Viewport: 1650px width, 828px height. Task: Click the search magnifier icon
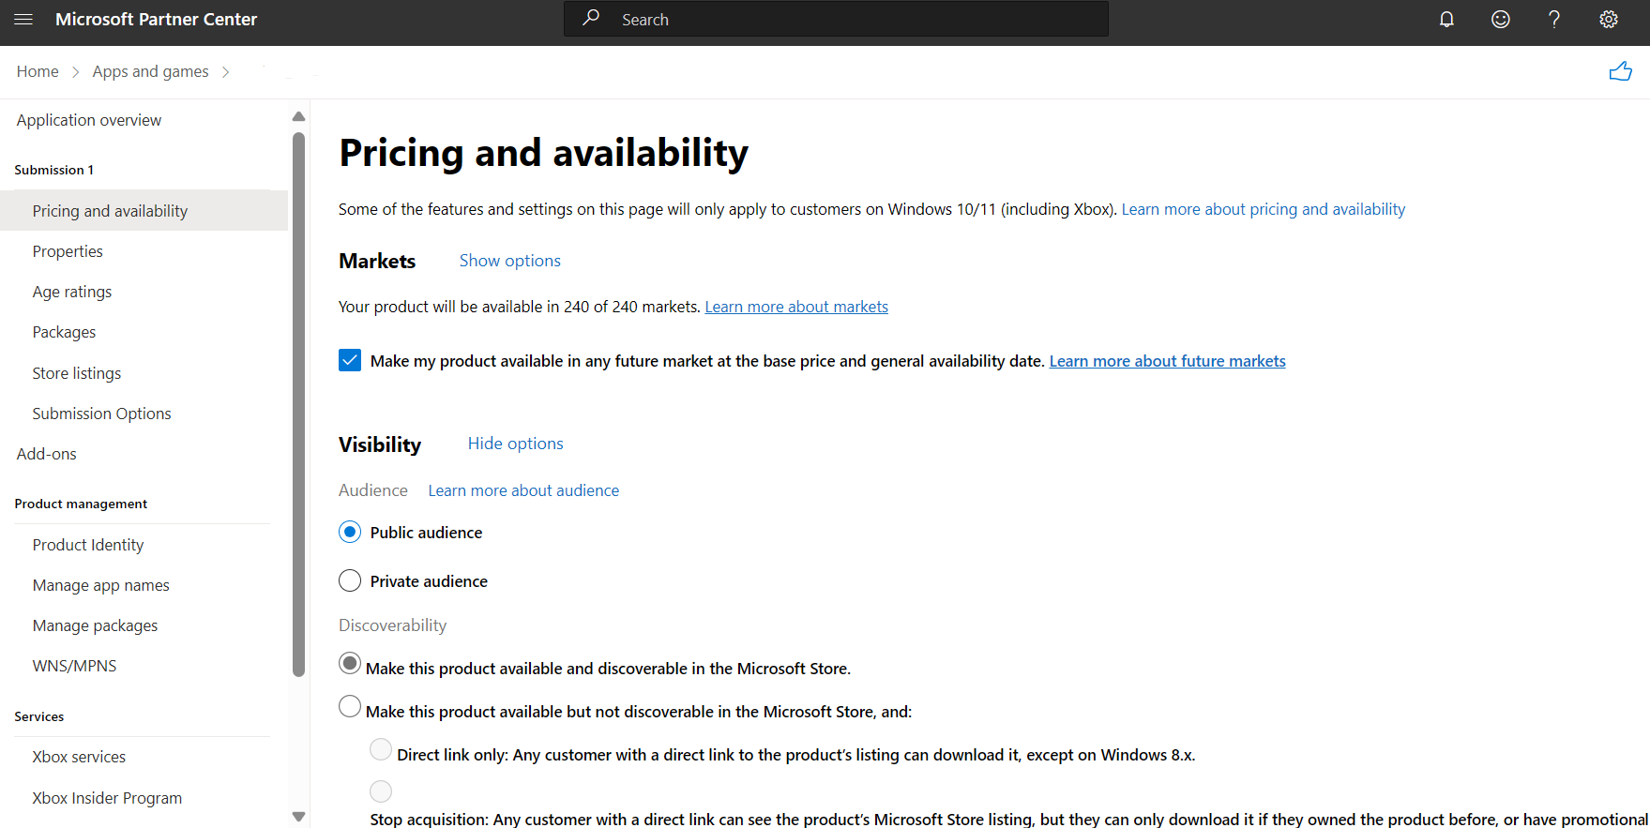[x=591, y=18]
